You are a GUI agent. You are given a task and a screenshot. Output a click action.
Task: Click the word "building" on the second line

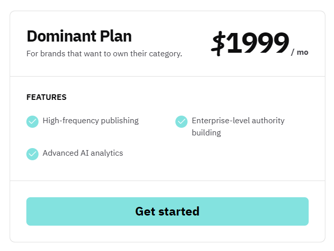click(206, 133)
